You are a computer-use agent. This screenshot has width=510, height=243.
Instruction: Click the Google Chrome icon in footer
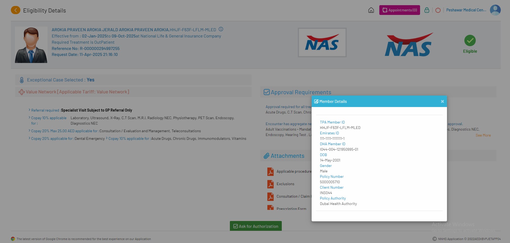coord(13,239)
